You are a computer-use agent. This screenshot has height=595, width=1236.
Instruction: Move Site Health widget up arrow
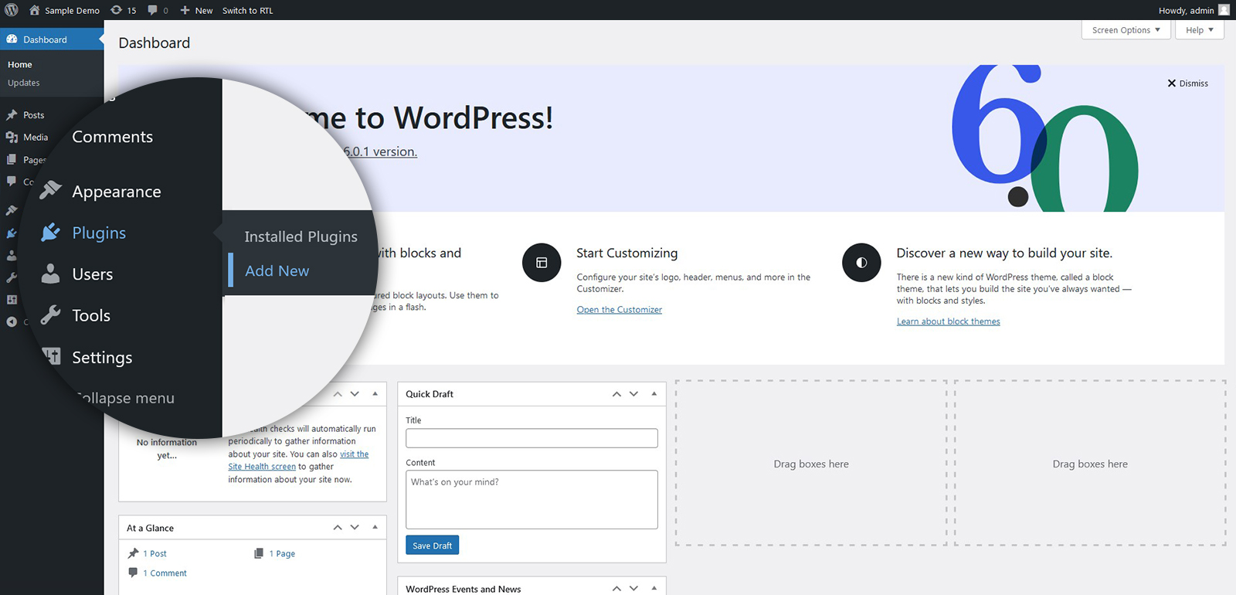click(x=338, y=394)
